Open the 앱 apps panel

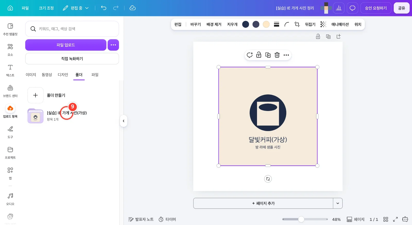tap(10, 174)
